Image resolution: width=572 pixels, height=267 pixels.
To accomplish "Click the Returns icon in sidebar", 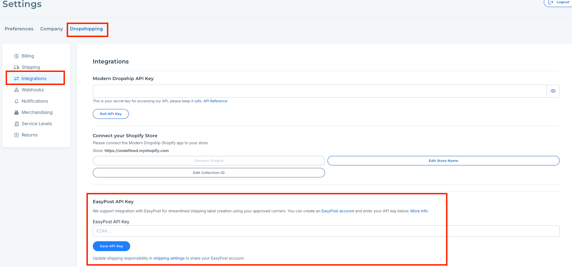I will 16,135.
